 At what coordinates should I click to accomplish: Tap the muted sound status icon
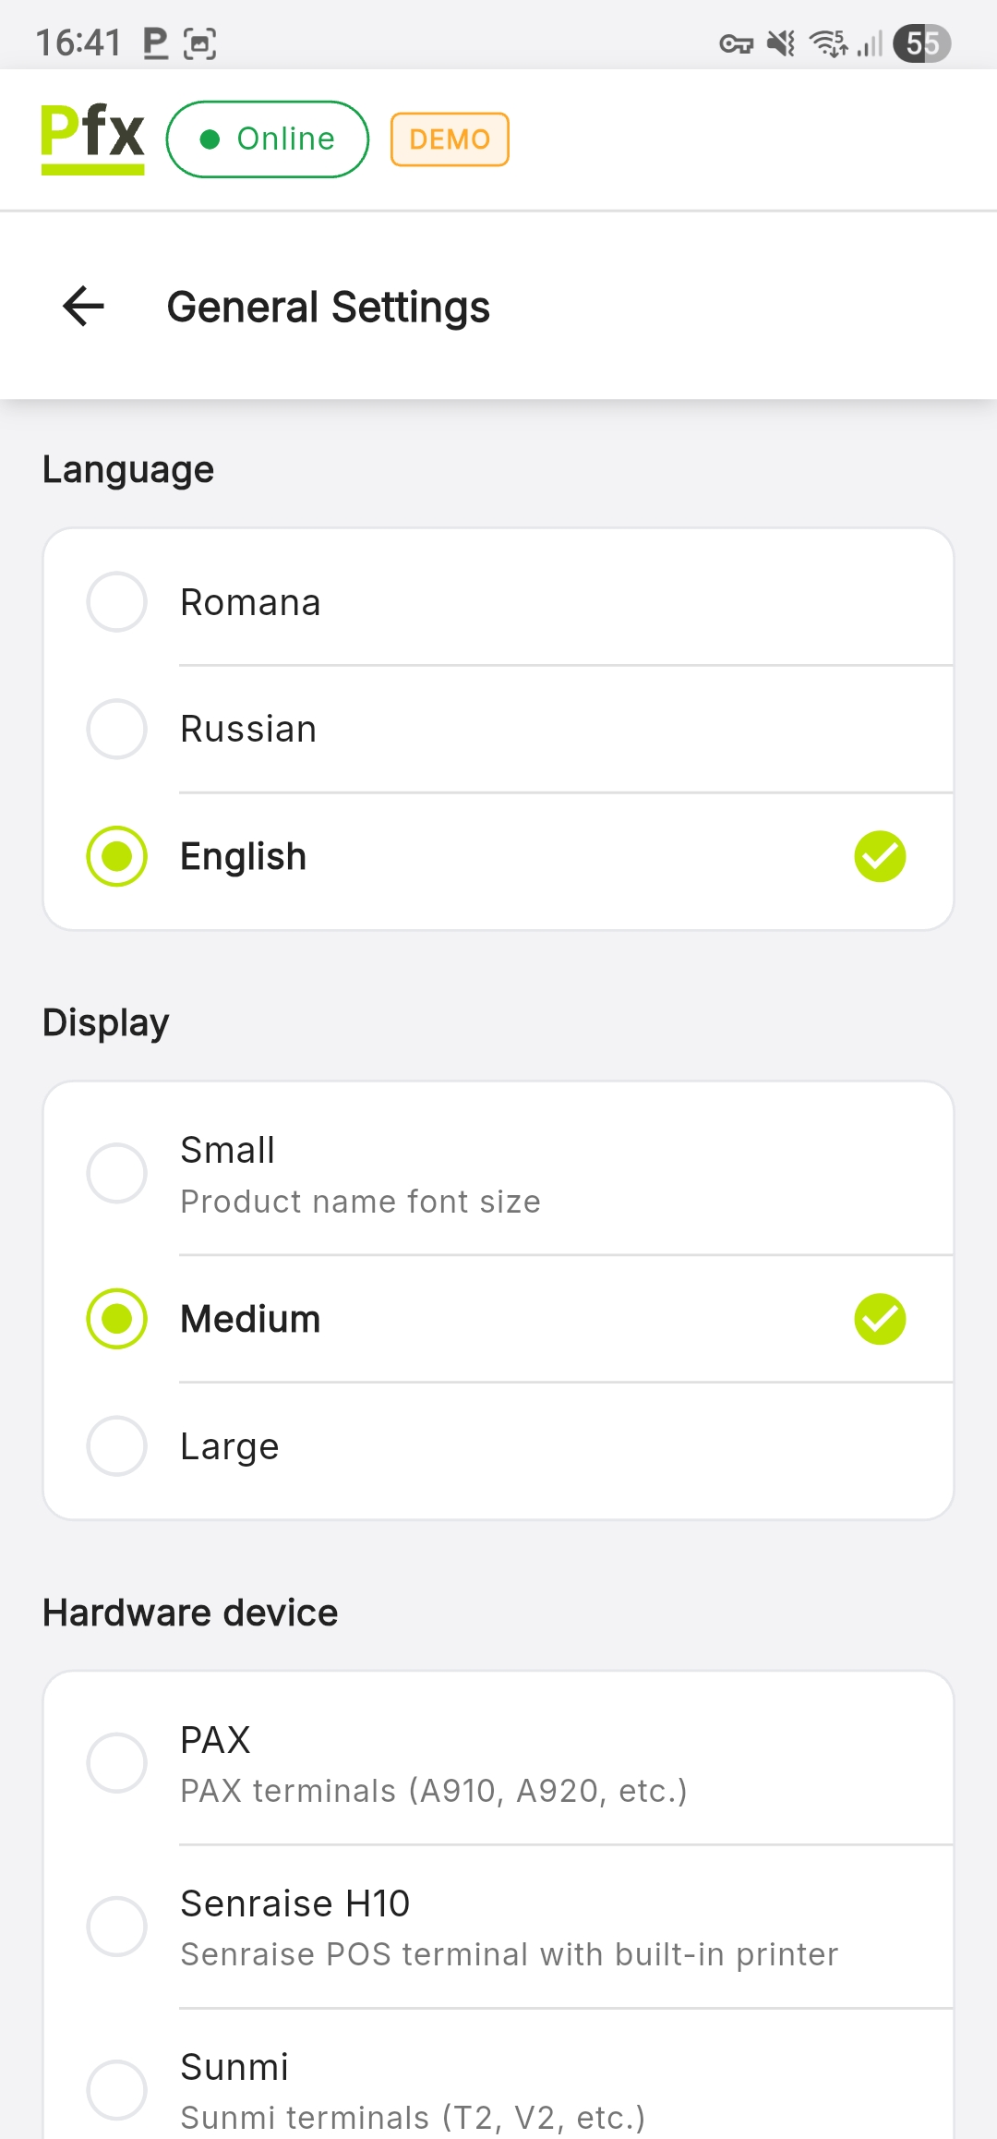[x=782, y=43]
